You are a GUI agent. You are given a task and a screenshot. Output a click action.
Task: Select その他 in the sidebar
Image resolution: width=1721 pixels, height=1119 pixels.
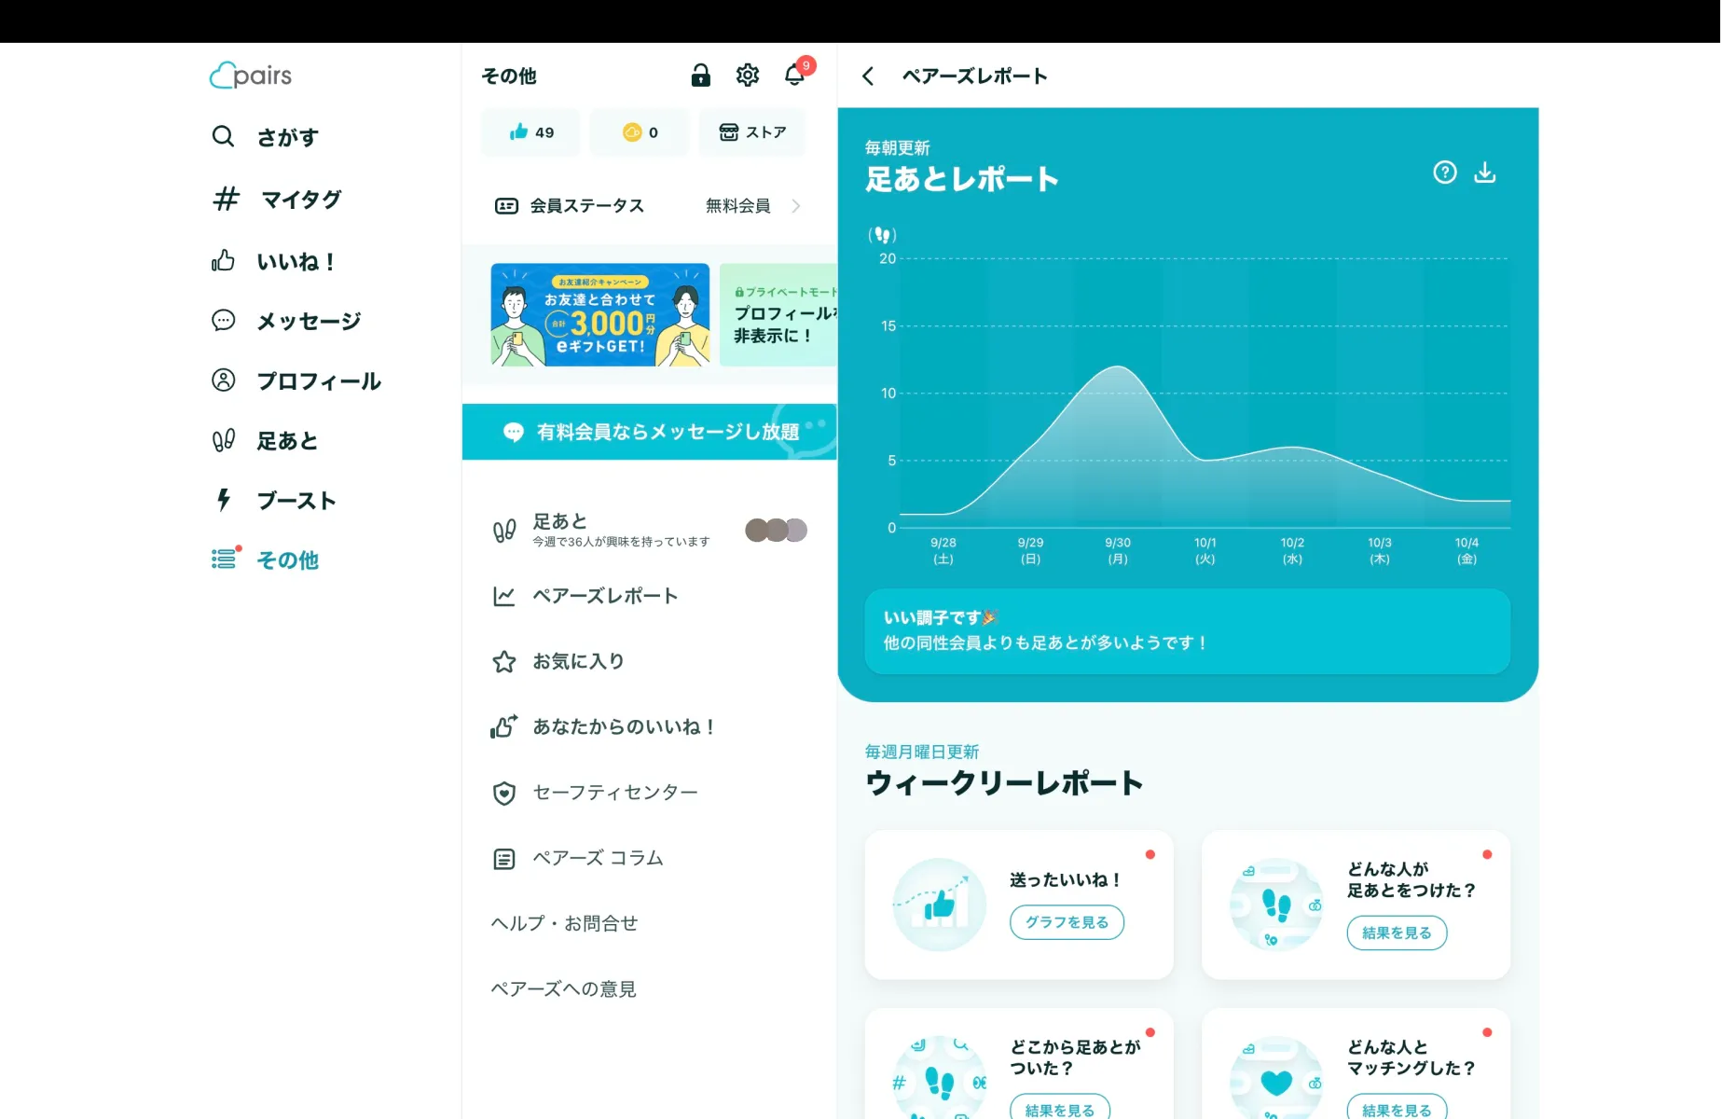click(x=287, y=559)
